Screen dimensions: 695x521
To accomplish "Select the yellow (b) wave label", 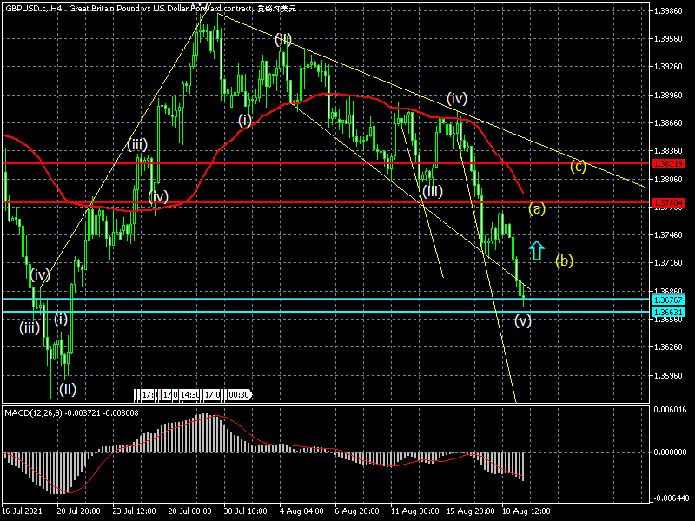I will click(x=565, y=260).
